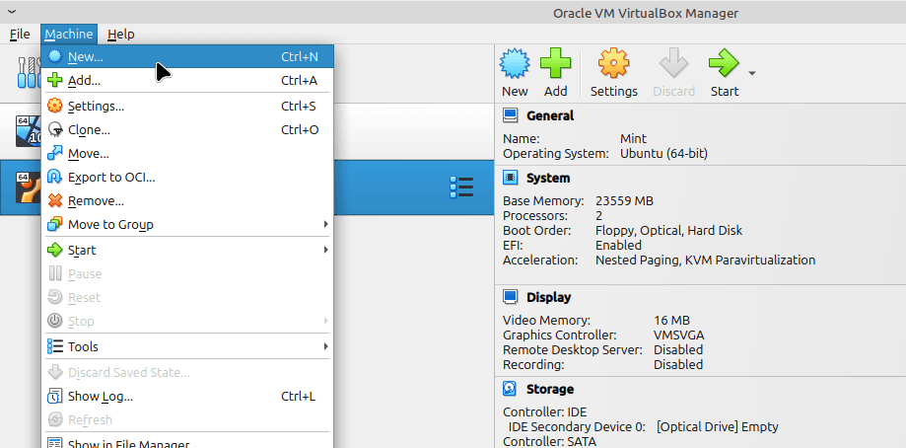The image size is (906, 448).
Task: Select Export to OCI... menu entry
Action: click(x=187, y=178)
